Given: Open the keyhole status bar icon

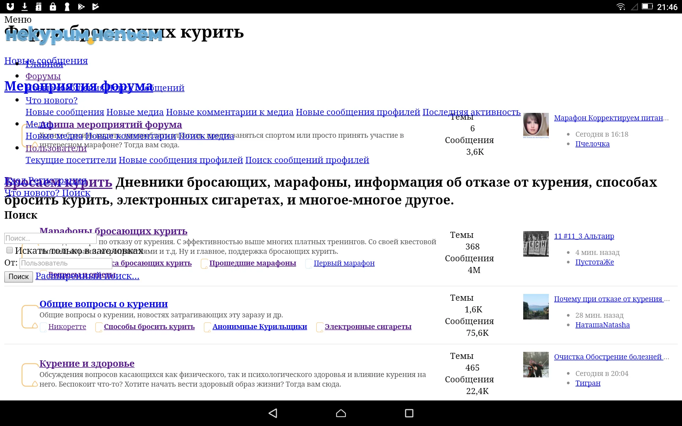Looking at the screenshot, I should 67,6.
